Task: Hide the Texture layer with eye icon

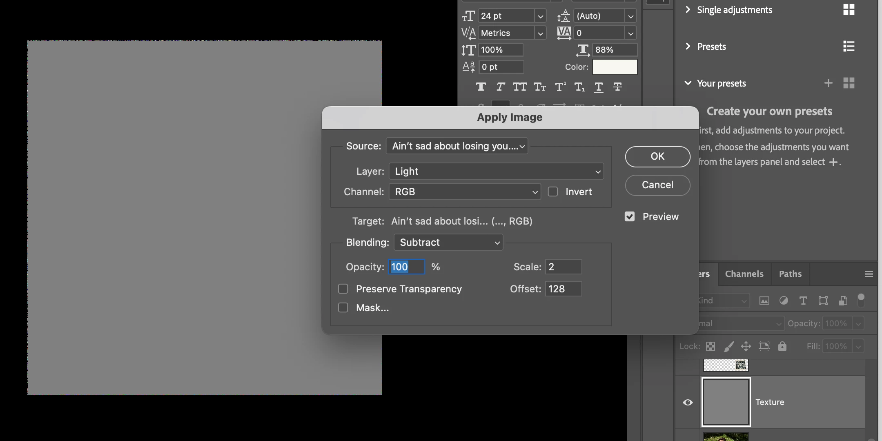Action: tap(688, 402)
